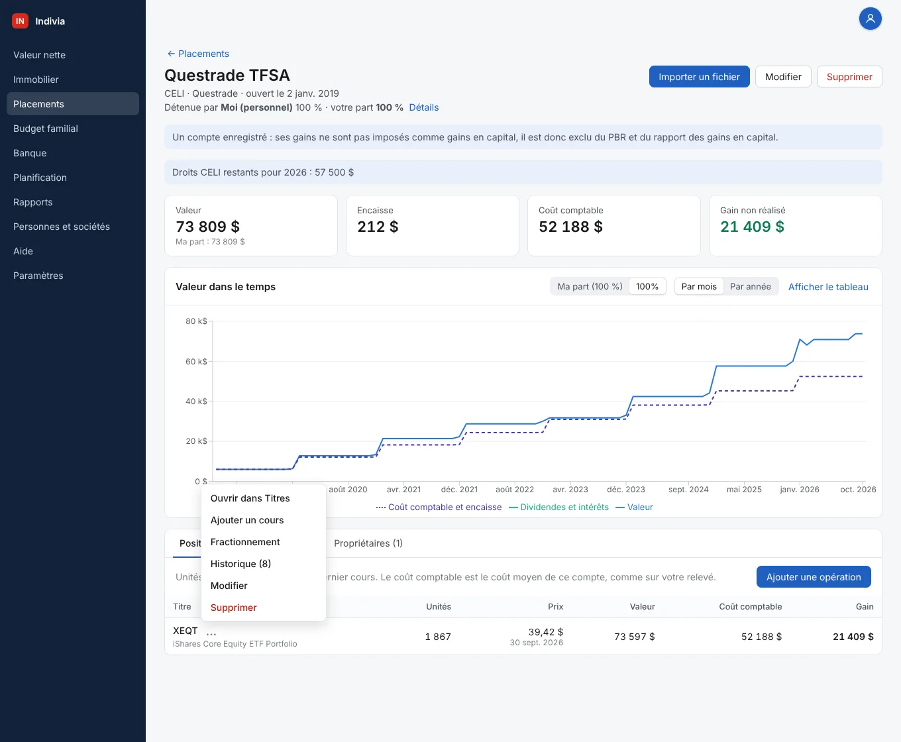The image size is (901, 742).
Task: Choose Ouvrir dans Titres from menu
Action: click(x=263, y=498)
